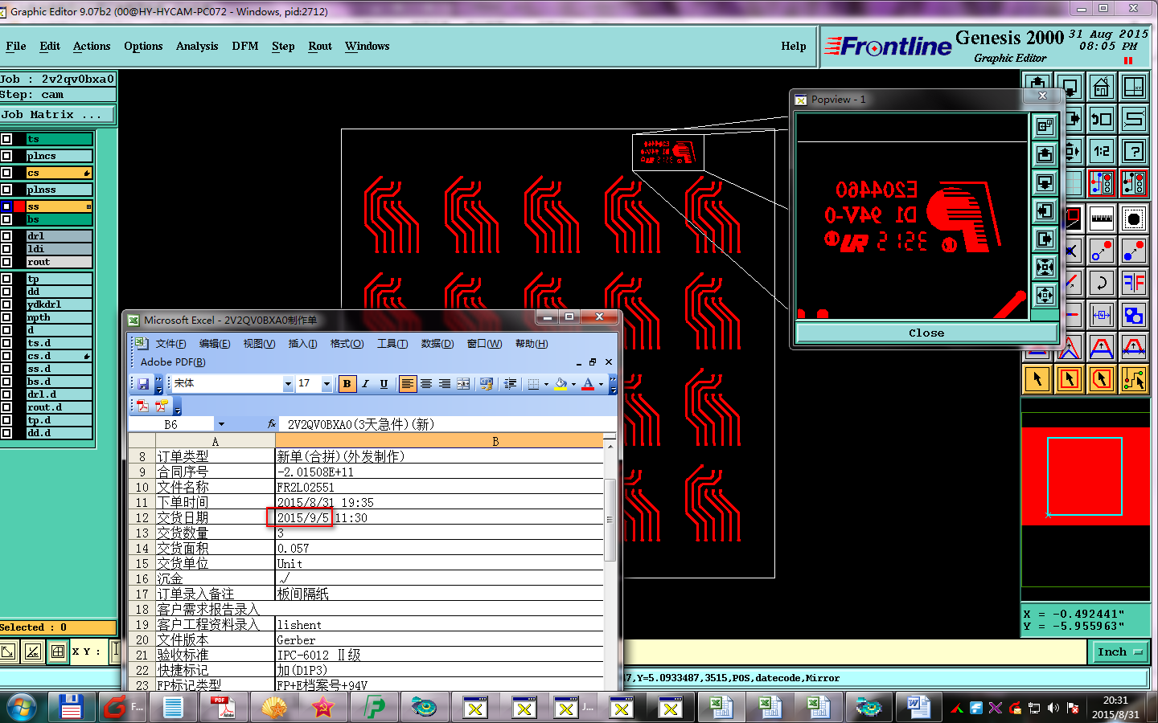Open the Excel font name dropdown

[x=288, y=384]
